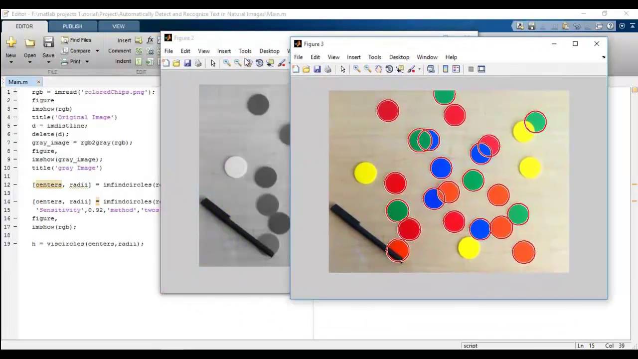The image size is (638, 359).
Task: Click Undo in quick access toolbar
Action: point(577,26)
